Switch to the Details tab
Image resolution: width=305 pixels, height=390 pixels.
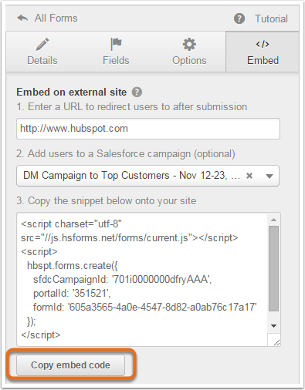pos(42,52)
